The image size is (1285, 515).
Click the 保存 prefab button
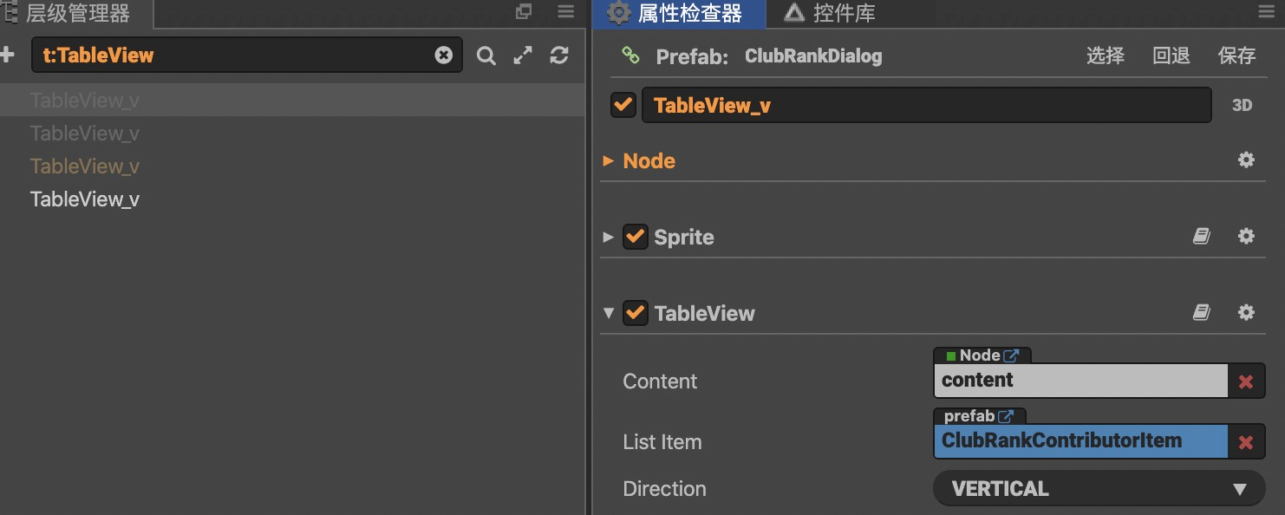click(x=1236, y=56)
